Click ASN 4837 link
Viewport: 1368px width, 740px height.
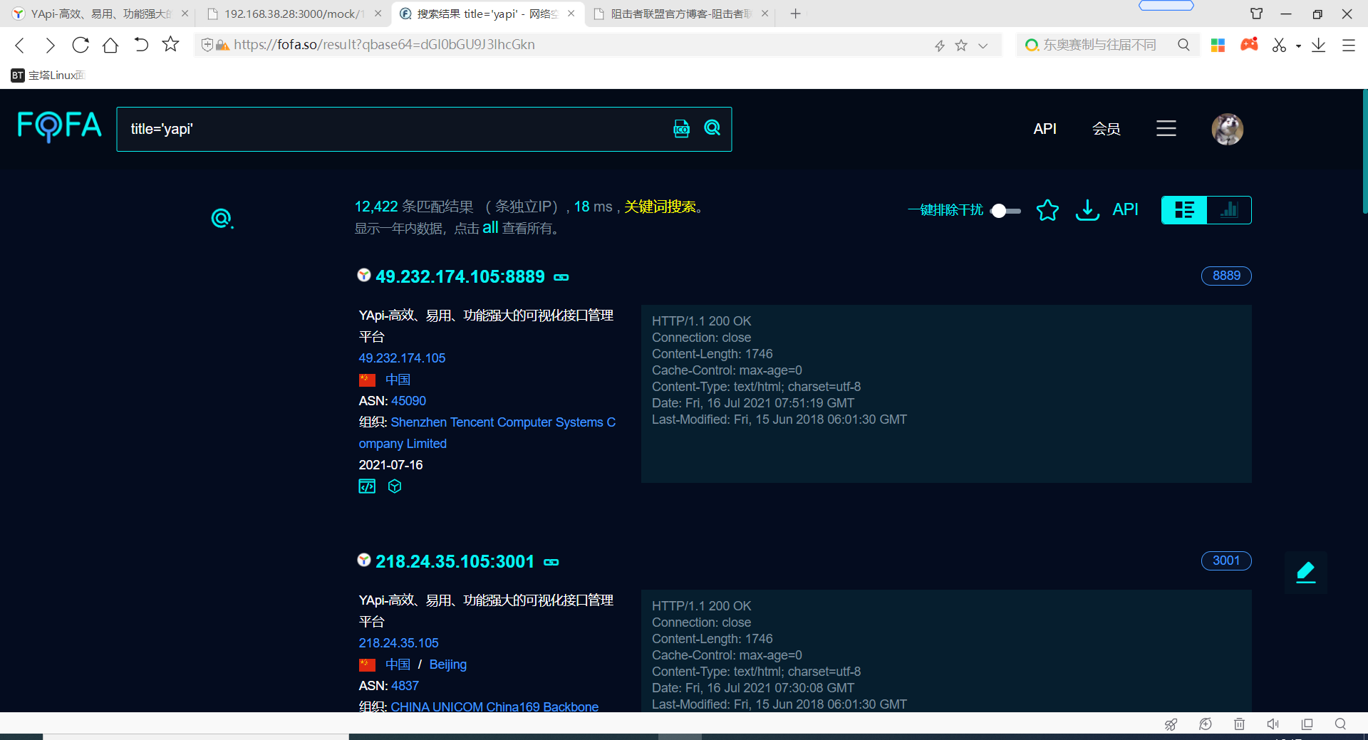(x=405, y=686)
